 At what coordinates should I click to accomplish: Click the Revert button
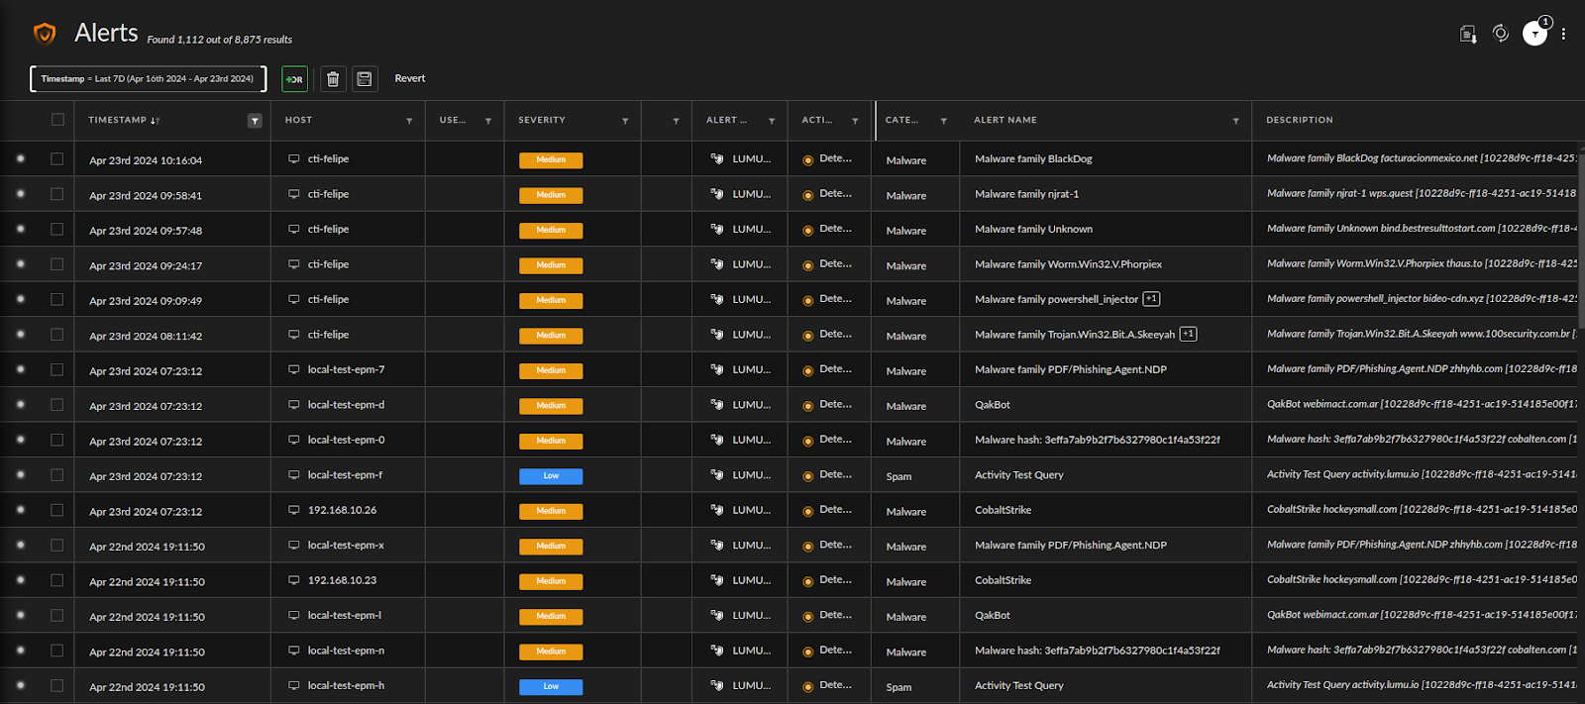coord(409,78)
